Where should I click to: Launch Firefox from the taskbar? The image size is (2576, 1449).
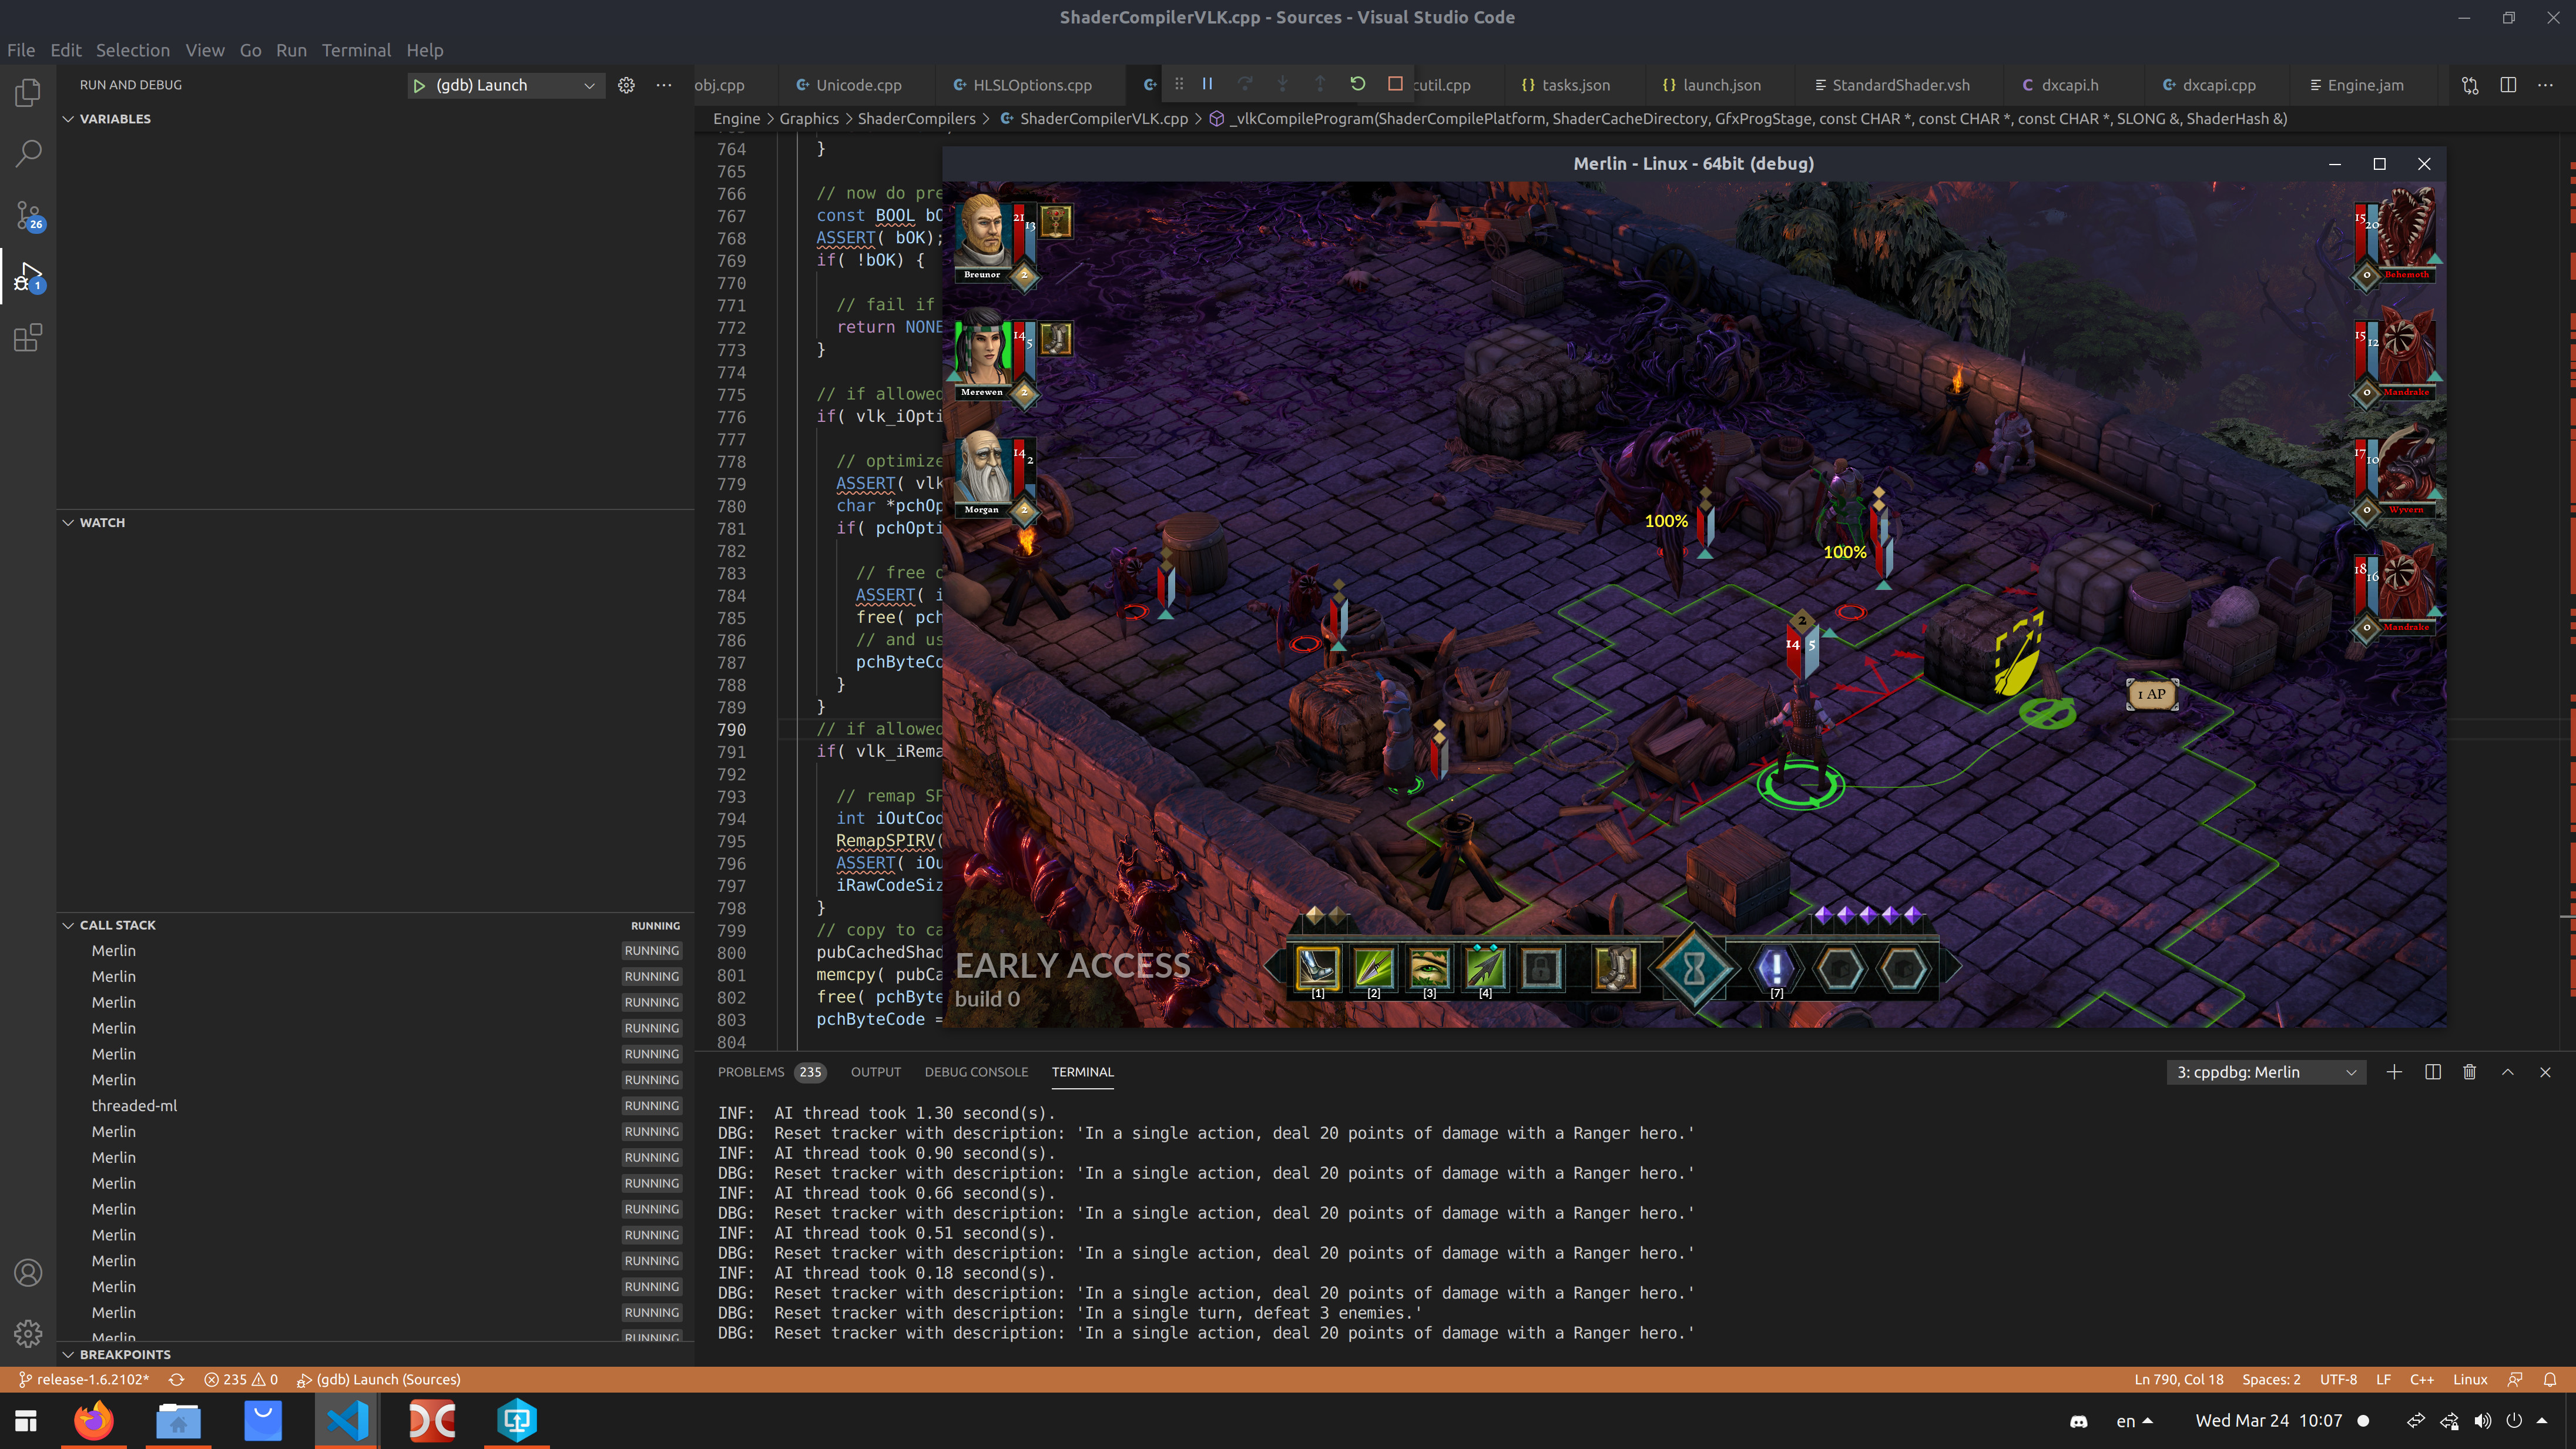click(x=94, y=1420)
